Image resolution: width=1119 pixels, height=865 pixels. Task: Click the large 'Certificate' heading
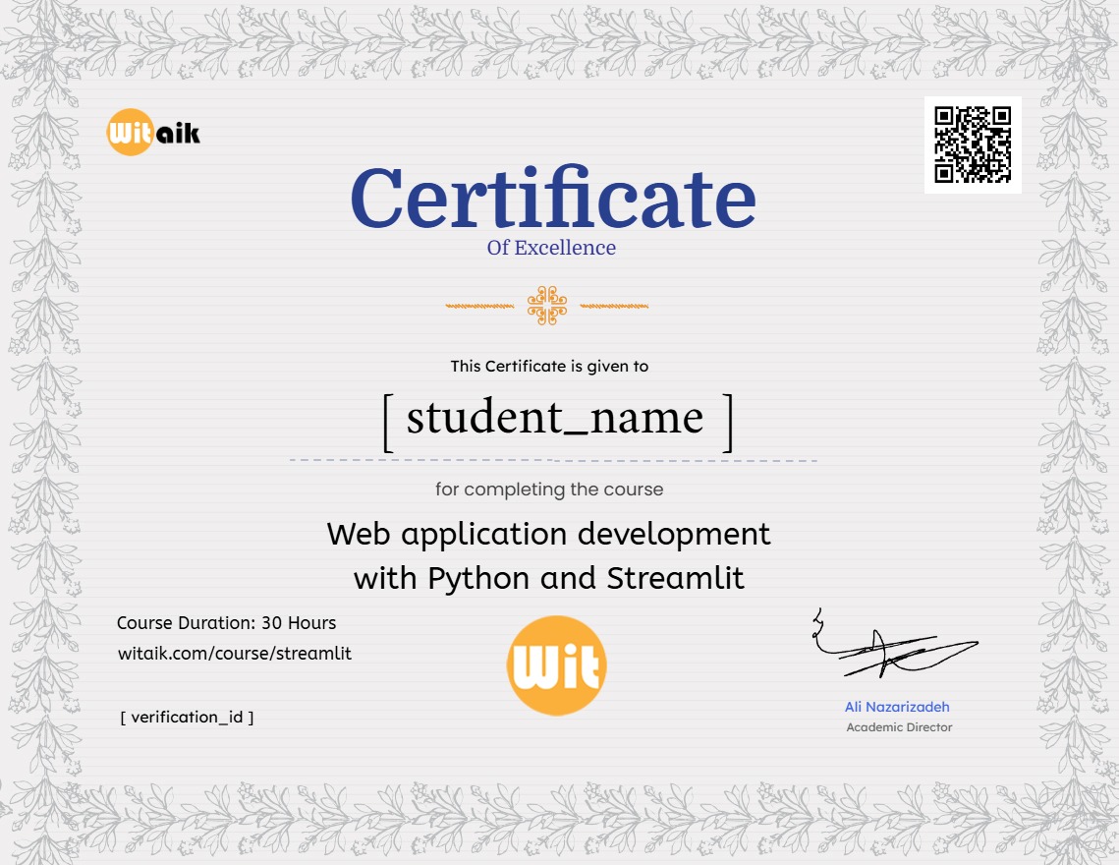[x=553, y=198]
